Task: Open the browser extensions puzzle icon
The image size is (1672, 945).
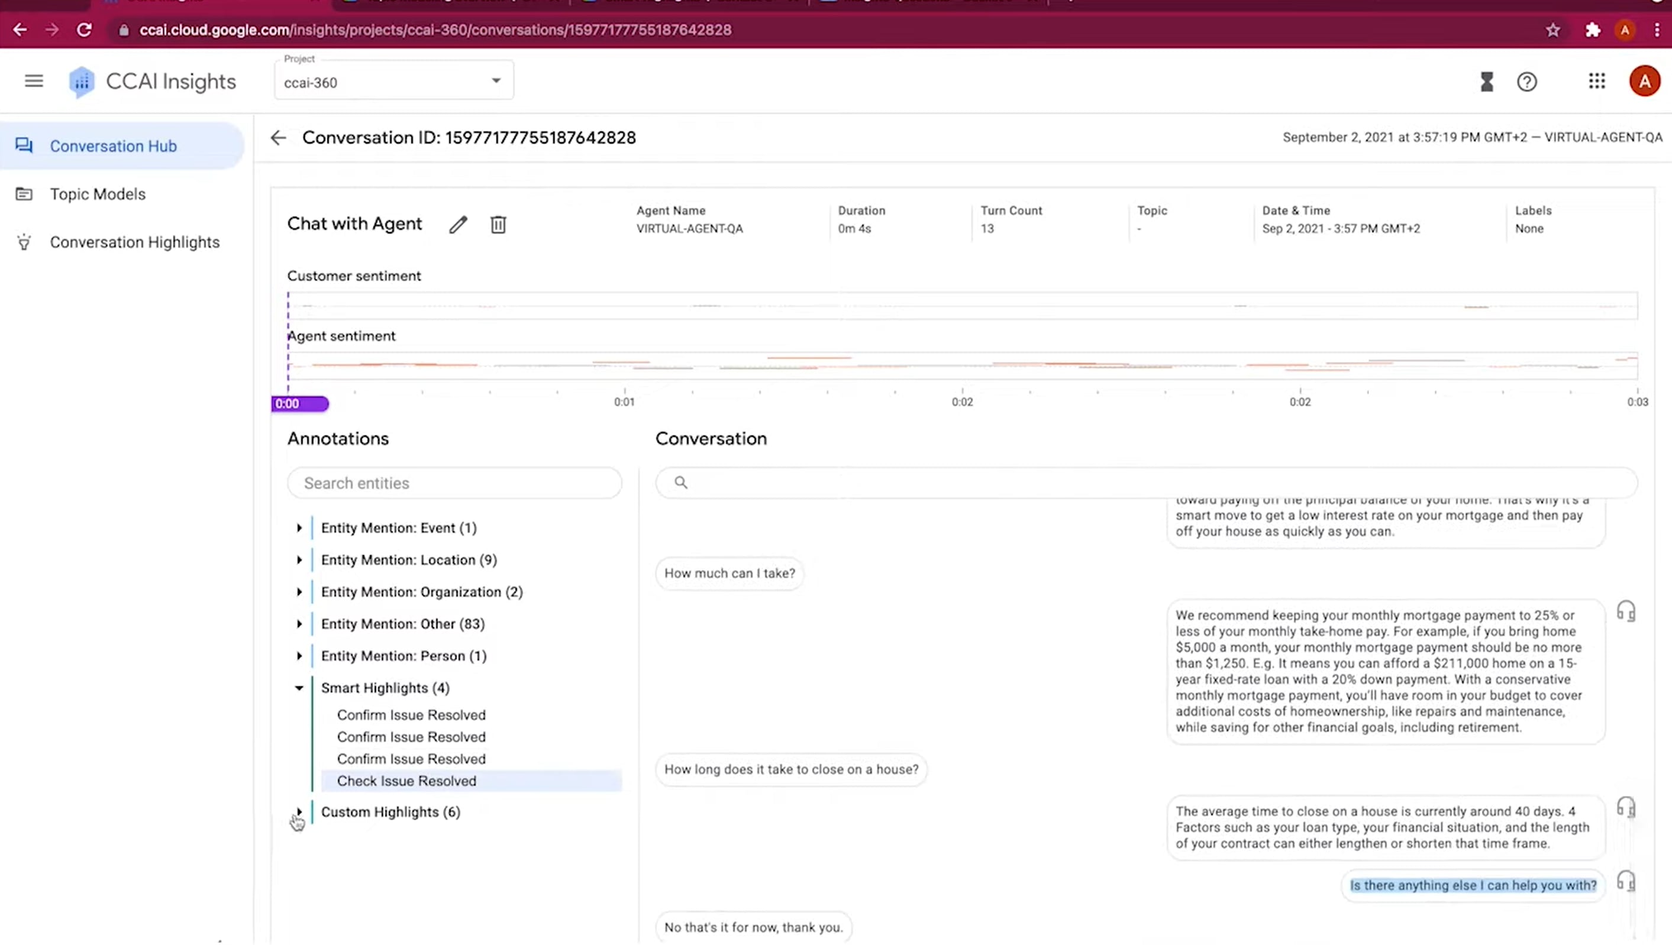Action: pyautogui.click(x=1592, y=30)
